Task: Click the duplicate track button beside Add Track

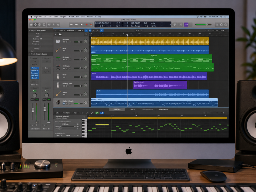Action: pos(60,34)
